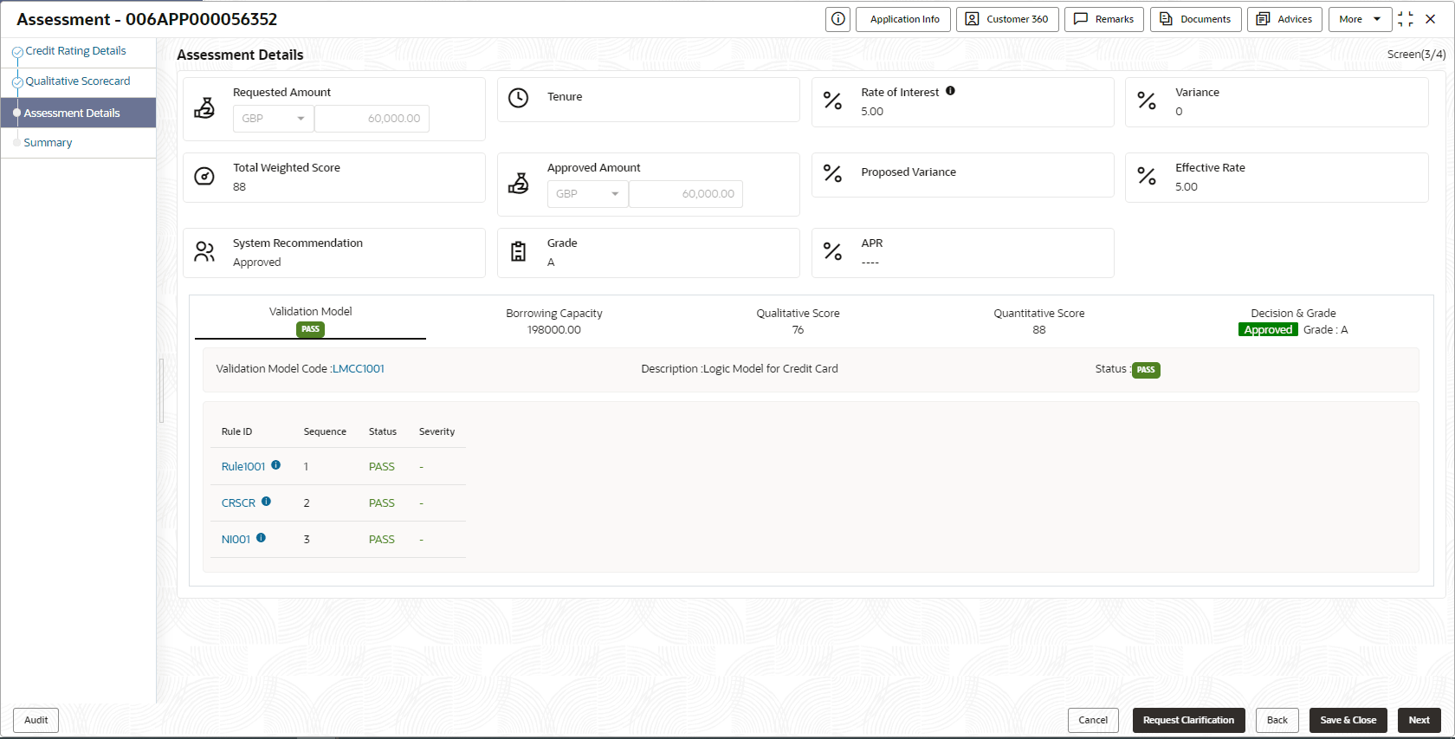Click the Rate of Interest percent icon
The height and width of the screenshot is (739, 1455).
click(x=832, y=101)
